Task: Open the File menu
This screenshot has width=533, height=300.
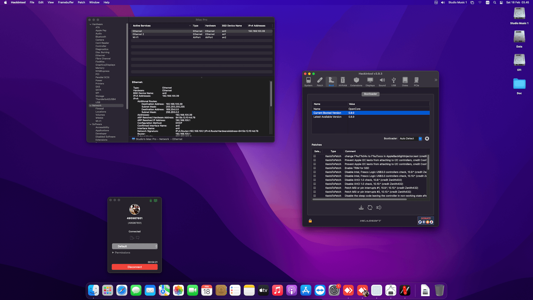Action: 32,2
